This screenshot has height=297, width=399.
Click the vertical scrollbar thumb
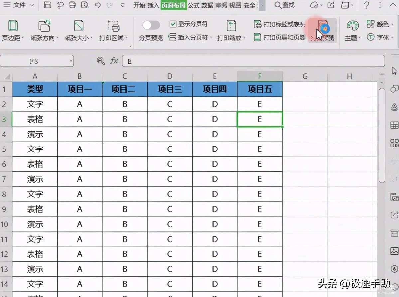[382, 135]
